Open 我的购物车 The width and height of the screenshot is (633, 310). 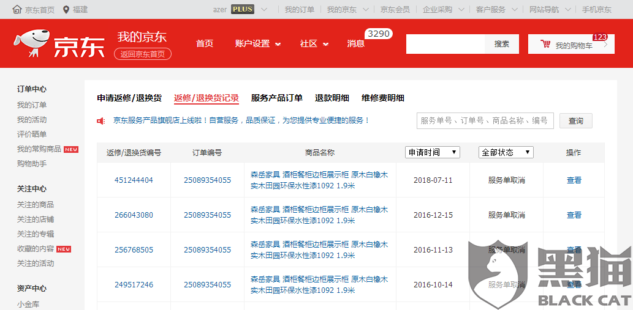click(x=571, y=44)
